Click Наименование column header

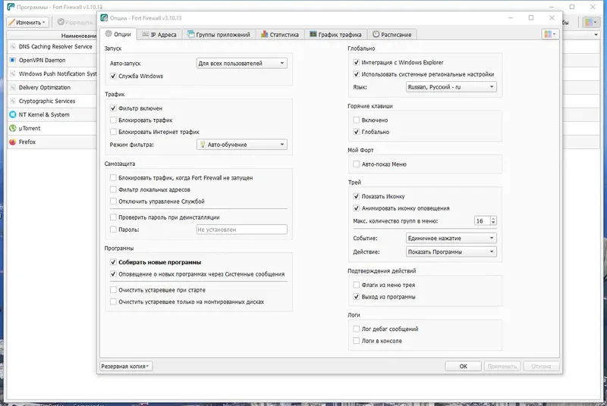52,36
